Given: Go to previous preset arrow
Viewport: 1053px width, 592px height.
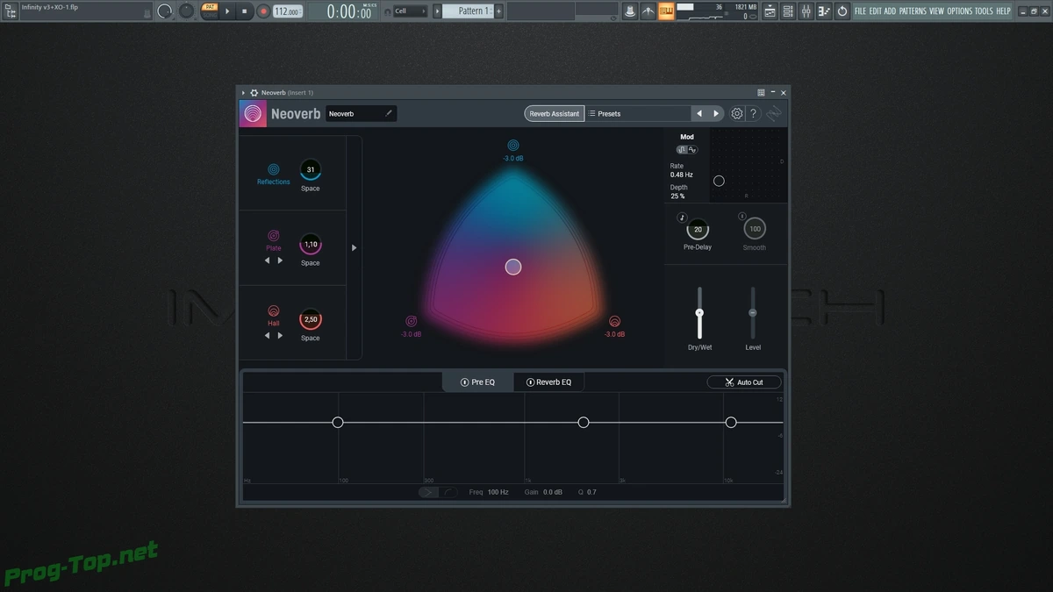Looking at the screenshot, I should click(699, 114).
